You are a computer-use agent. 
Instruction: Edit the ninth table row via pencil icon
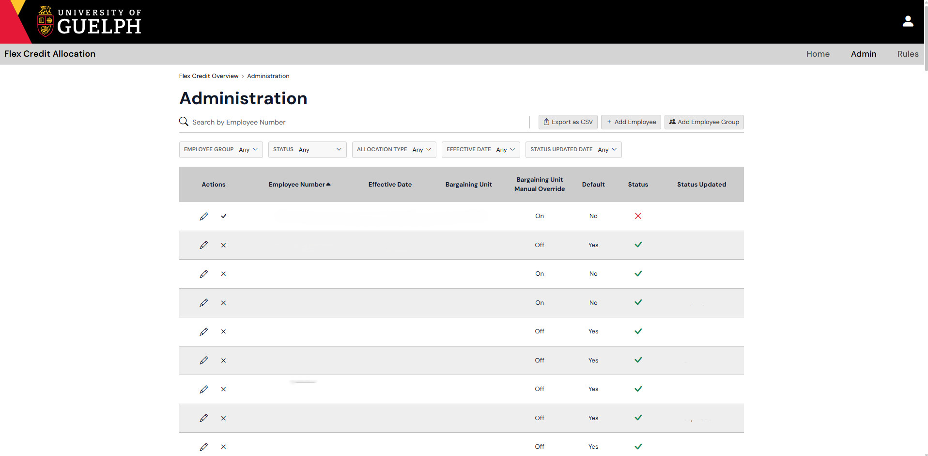click(x=204, y=447)
